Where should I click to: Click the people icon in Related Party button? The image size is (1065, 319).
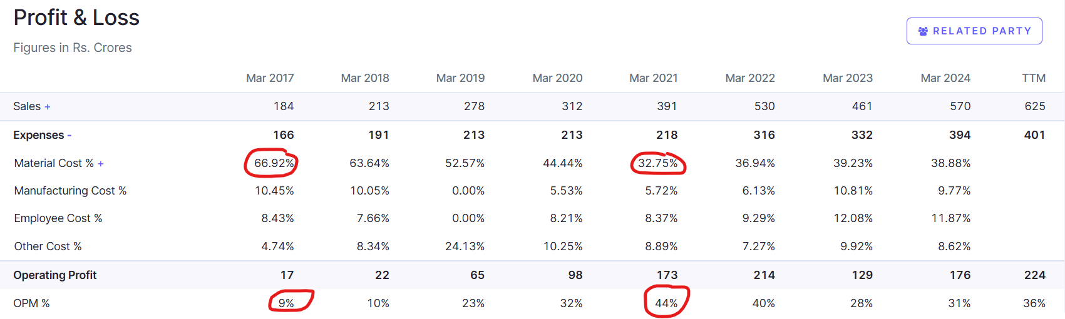[923, 31]
